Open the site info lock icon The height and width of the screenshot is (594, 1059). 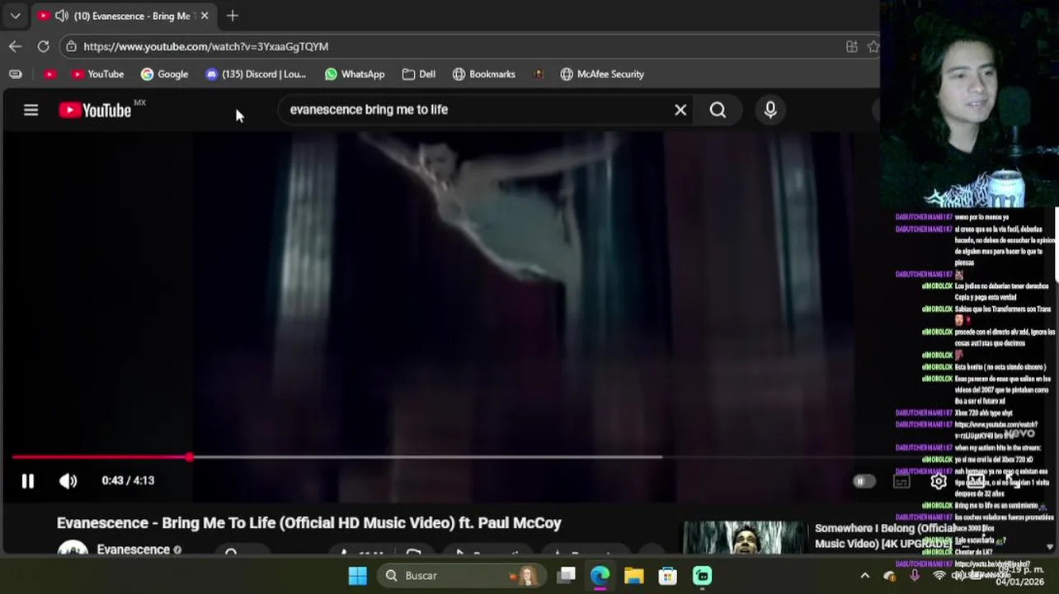point(71,46)
